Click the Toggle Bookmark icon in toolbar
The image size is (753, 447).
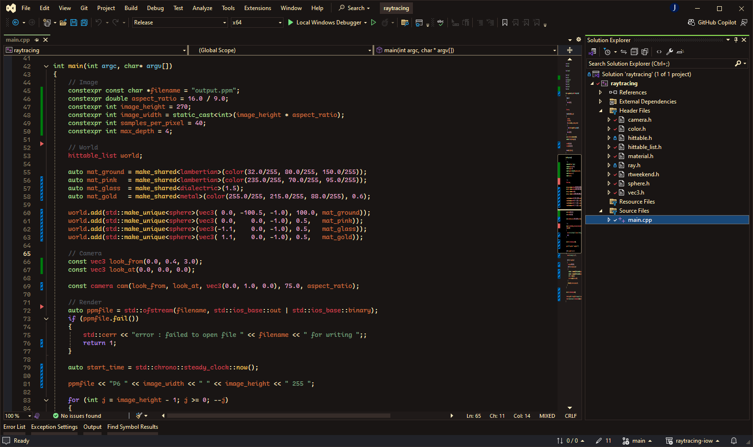[504, 23]
